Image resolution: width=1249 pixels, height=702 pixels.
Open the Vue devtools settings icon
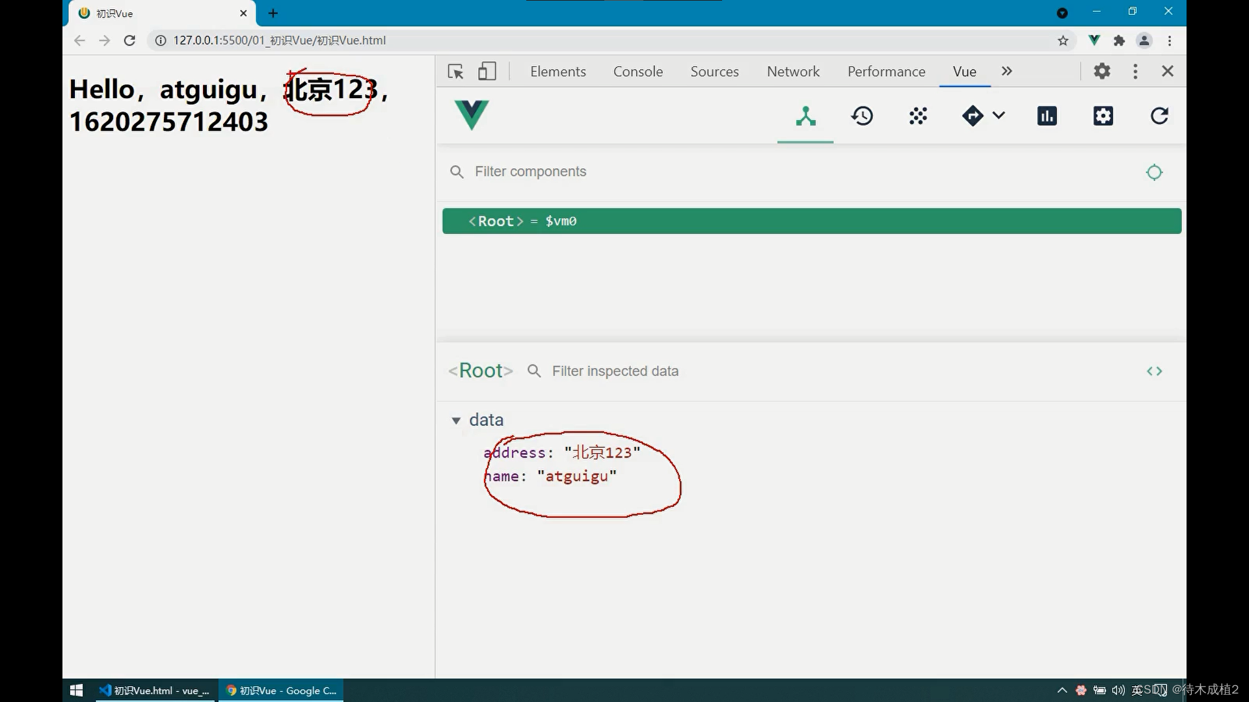pos(1103,116)
